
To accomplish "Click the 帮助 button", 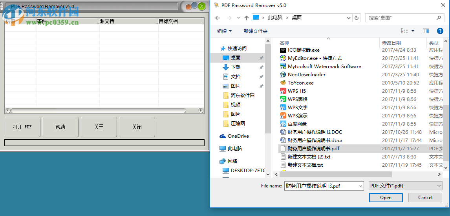I will 60,127.
